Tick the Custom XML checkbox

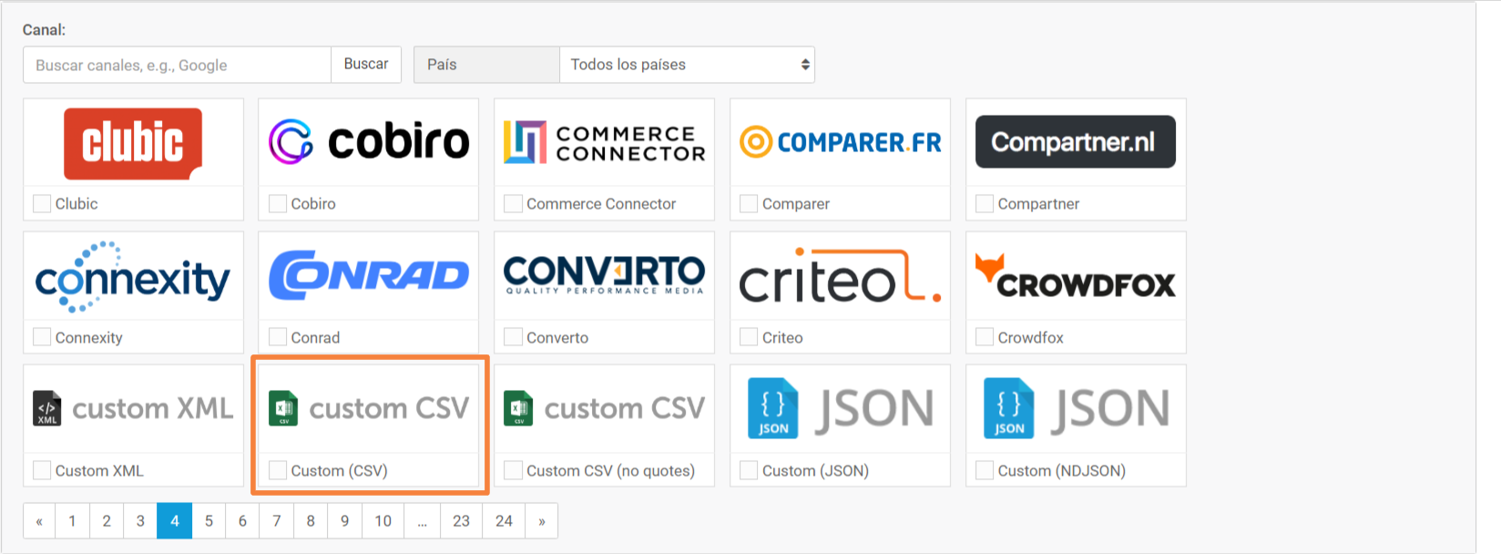coord(42,470)
